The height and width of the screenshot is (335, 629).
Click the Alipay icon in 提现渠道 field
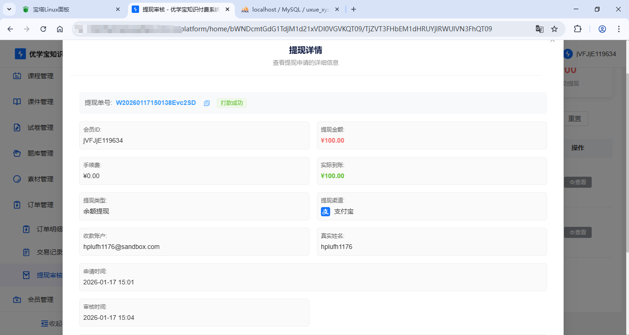click(x=326, y=211)
